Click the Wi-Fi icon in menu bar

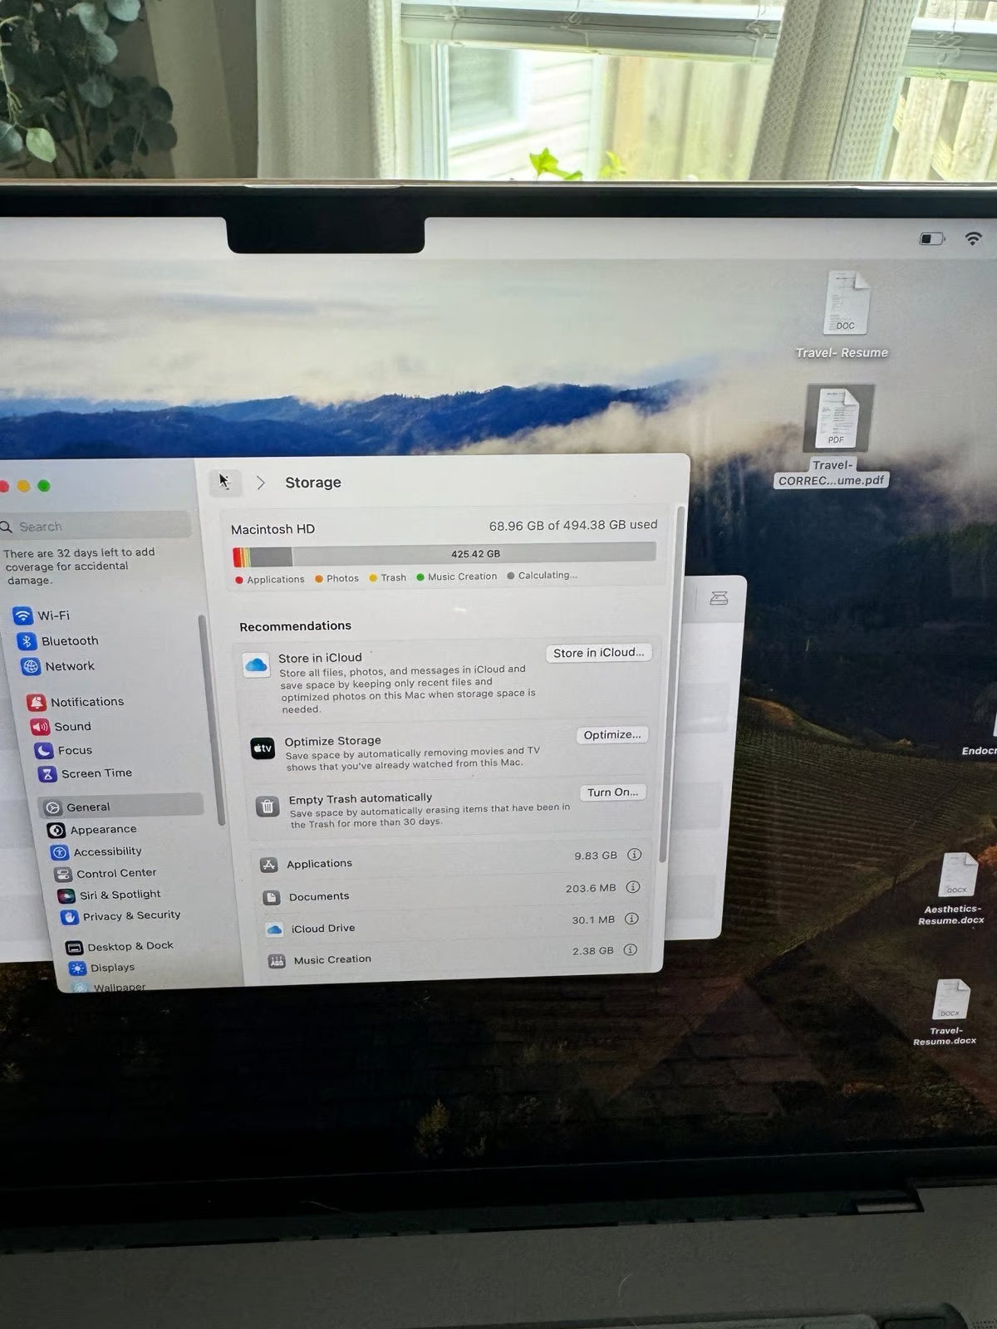click(x=973, y=238)
